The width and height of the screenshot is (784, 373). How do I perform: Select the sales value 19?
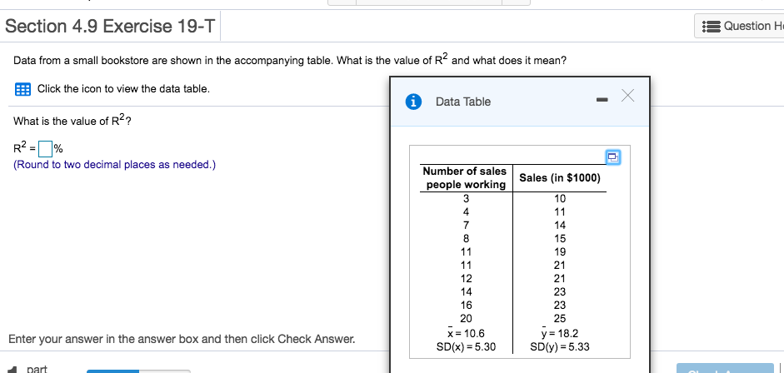tap(560, 251)
